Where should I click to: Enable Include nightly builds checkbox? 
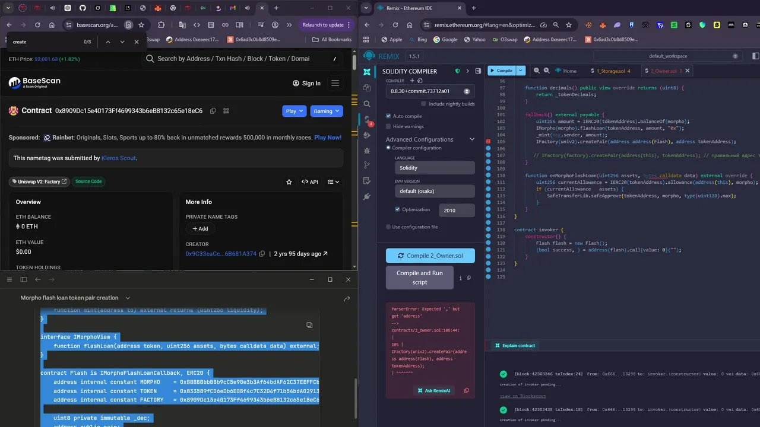423,104
